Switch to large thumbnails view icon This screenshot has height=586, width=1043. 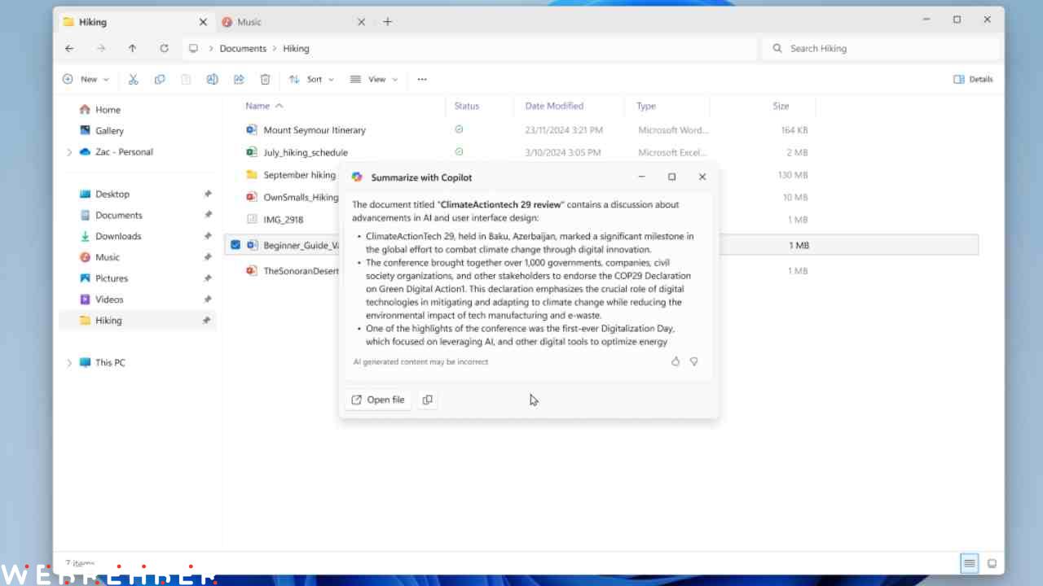[x=992, y=563]
